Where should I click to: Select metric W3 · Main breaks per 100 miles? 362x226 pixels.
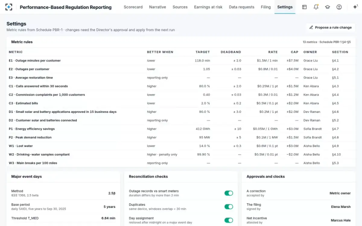click(x=33, y=163)
